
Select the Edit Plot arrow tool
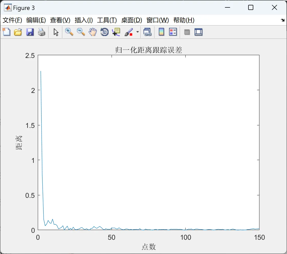coord(56,32)
